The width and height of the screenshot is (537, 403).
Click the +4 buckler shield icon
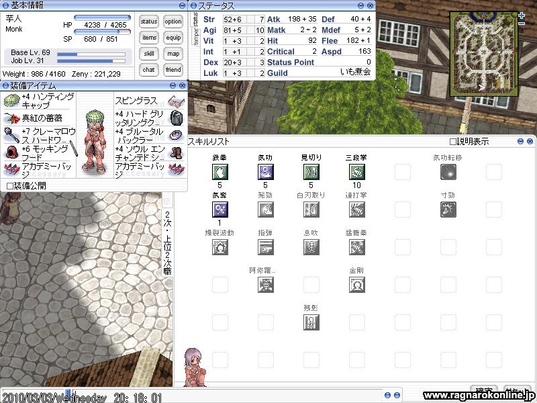pos(177,135)
